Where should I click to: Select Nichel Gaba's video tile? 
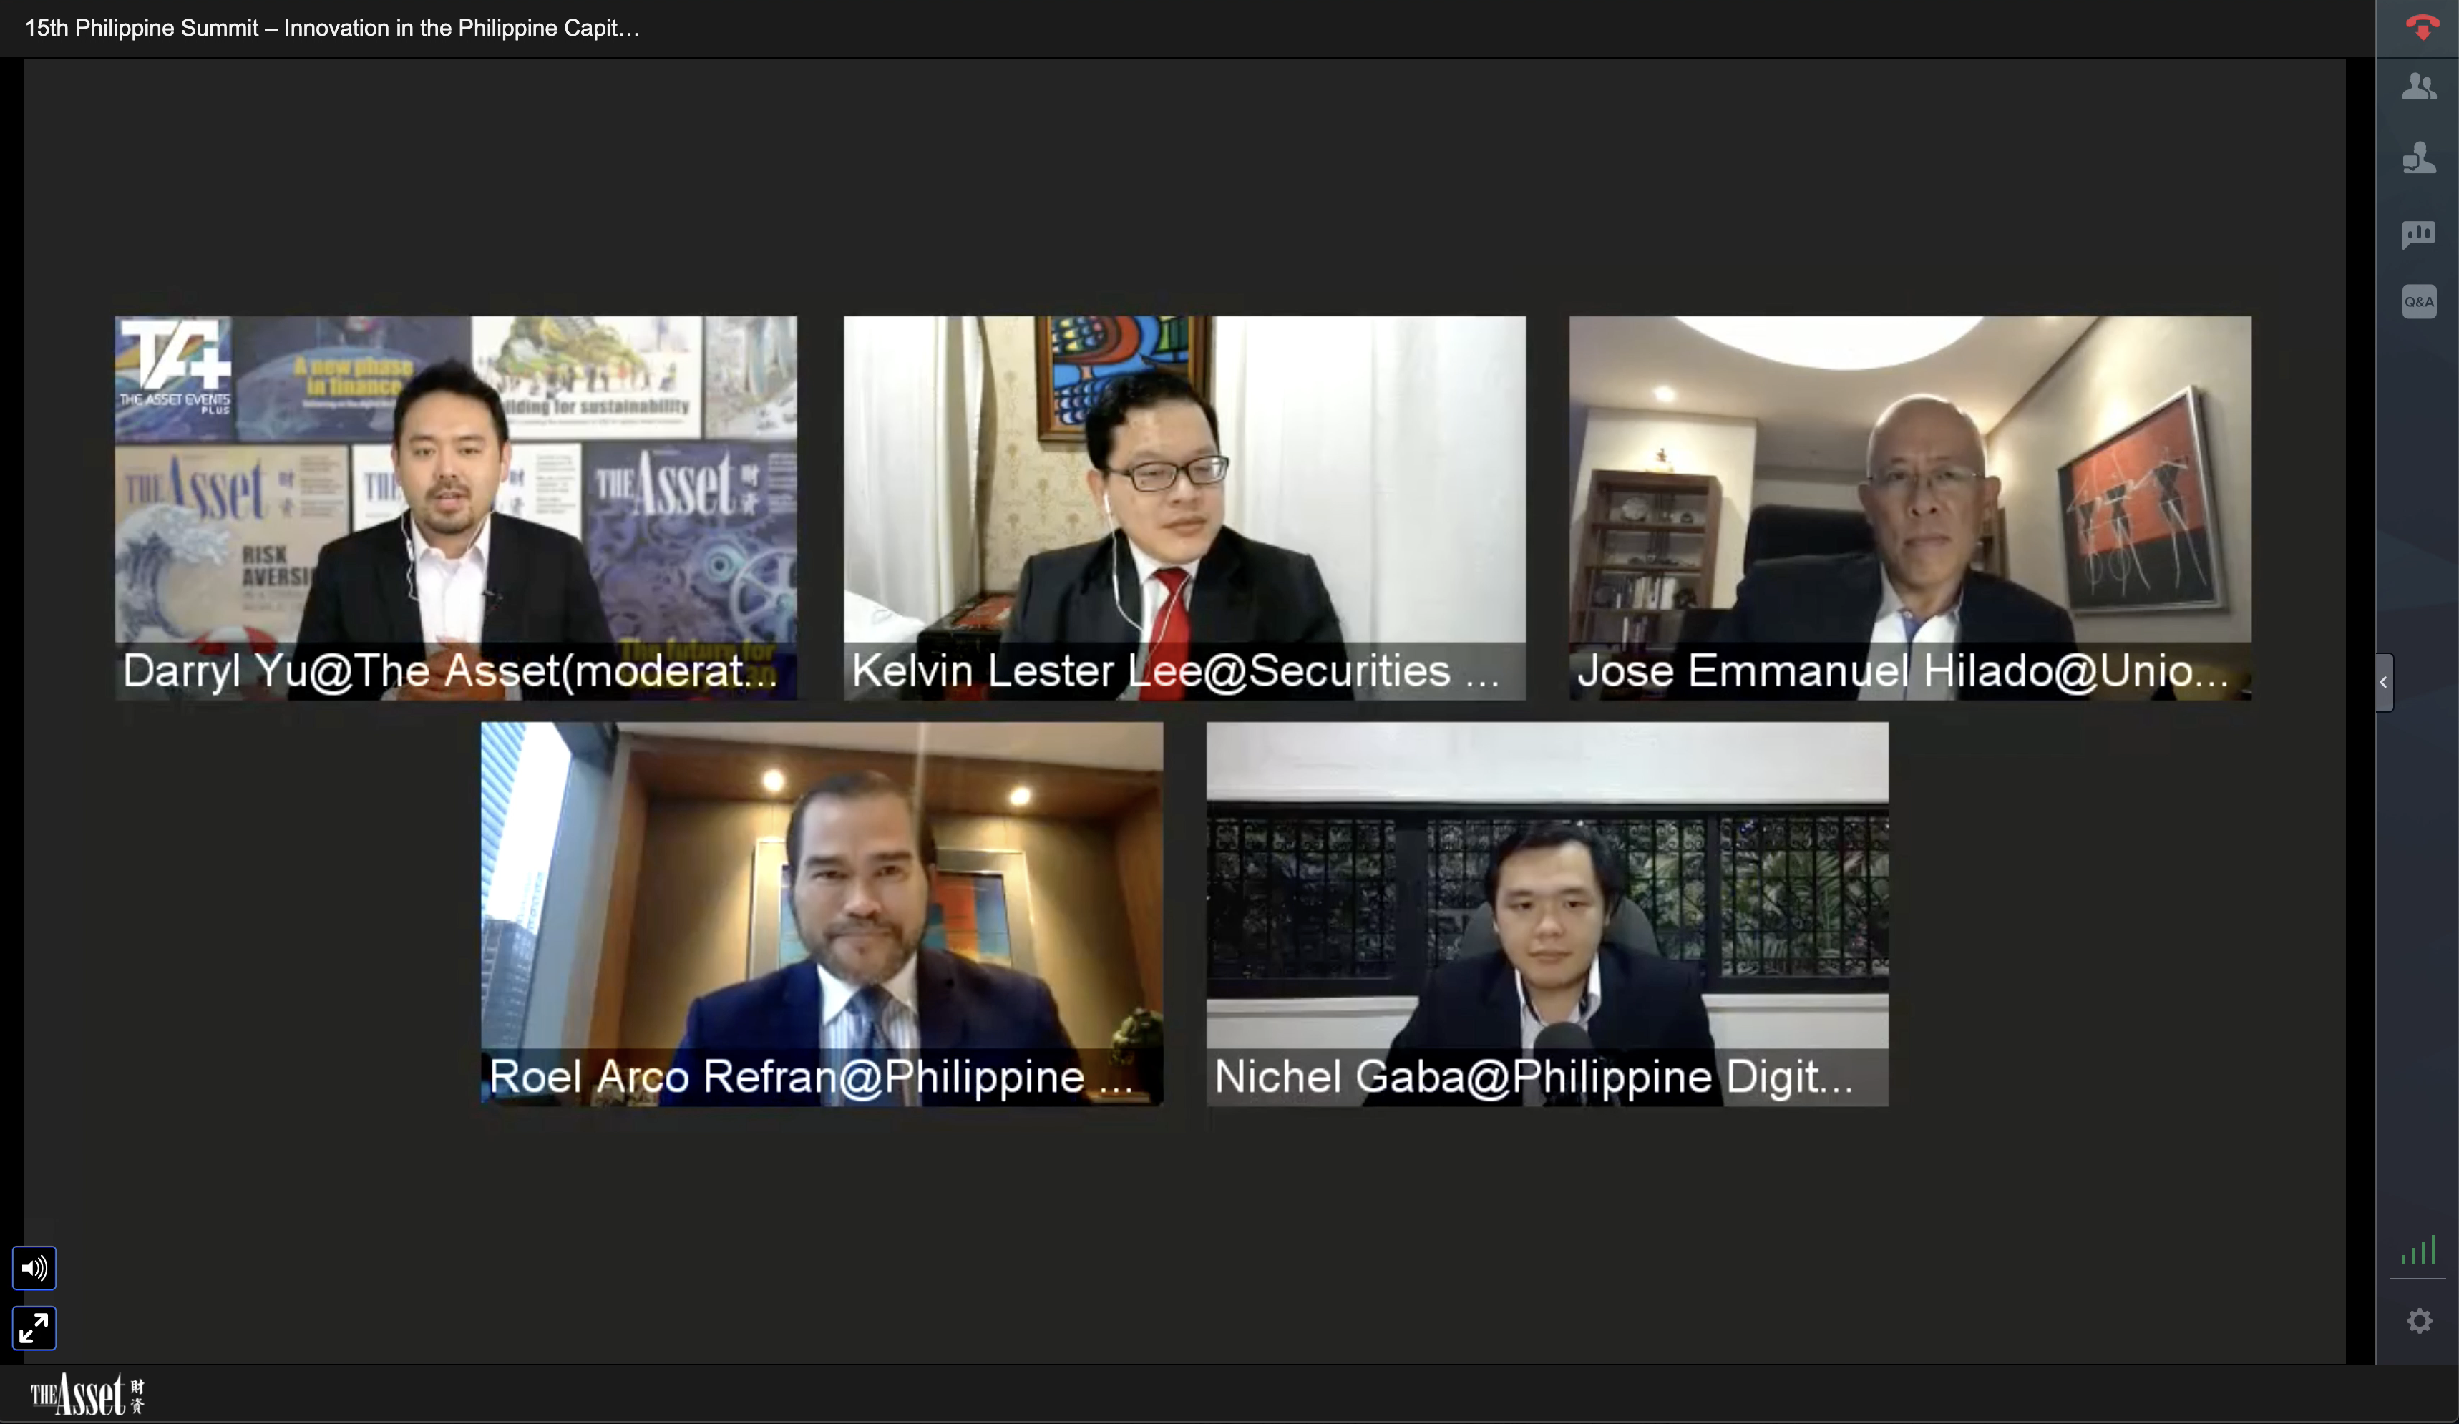(1547, 914)
